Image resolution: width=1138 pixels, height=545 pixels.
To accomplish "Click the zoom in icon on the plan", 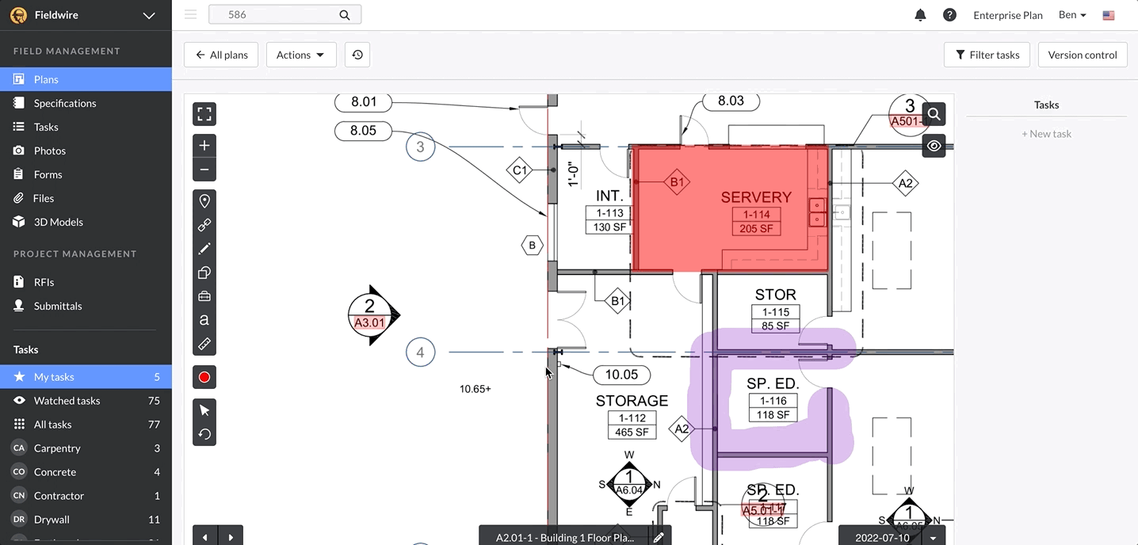I will click(x=204, y=145).
